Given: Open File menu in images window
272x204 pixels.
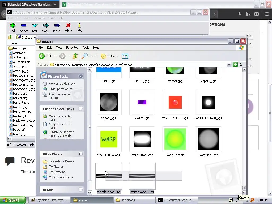Looking at the screenshot, I should pyautogui.click(x=41, y=48).
